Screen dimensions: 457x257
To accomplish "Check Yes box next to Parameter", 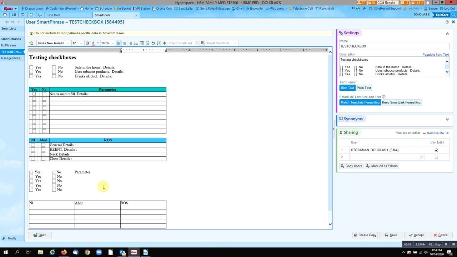I will coord(31,172).
